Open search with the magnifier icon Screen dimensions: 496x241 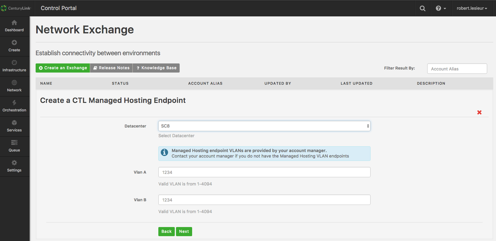pos(423,8)
